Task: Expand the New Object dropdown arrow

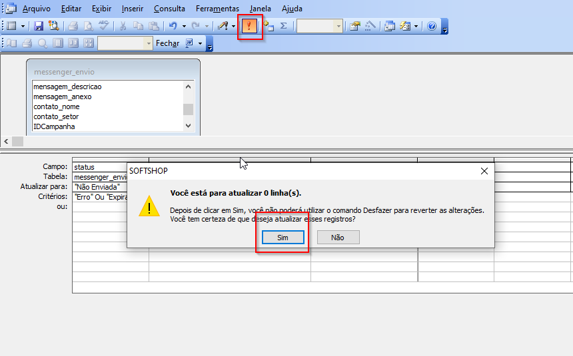Action: point(416,26)
